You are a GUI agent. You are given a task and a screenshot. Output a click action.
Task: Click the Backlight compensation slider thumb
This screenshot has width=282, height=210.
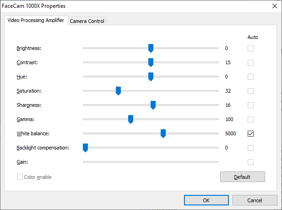[85, 148]
